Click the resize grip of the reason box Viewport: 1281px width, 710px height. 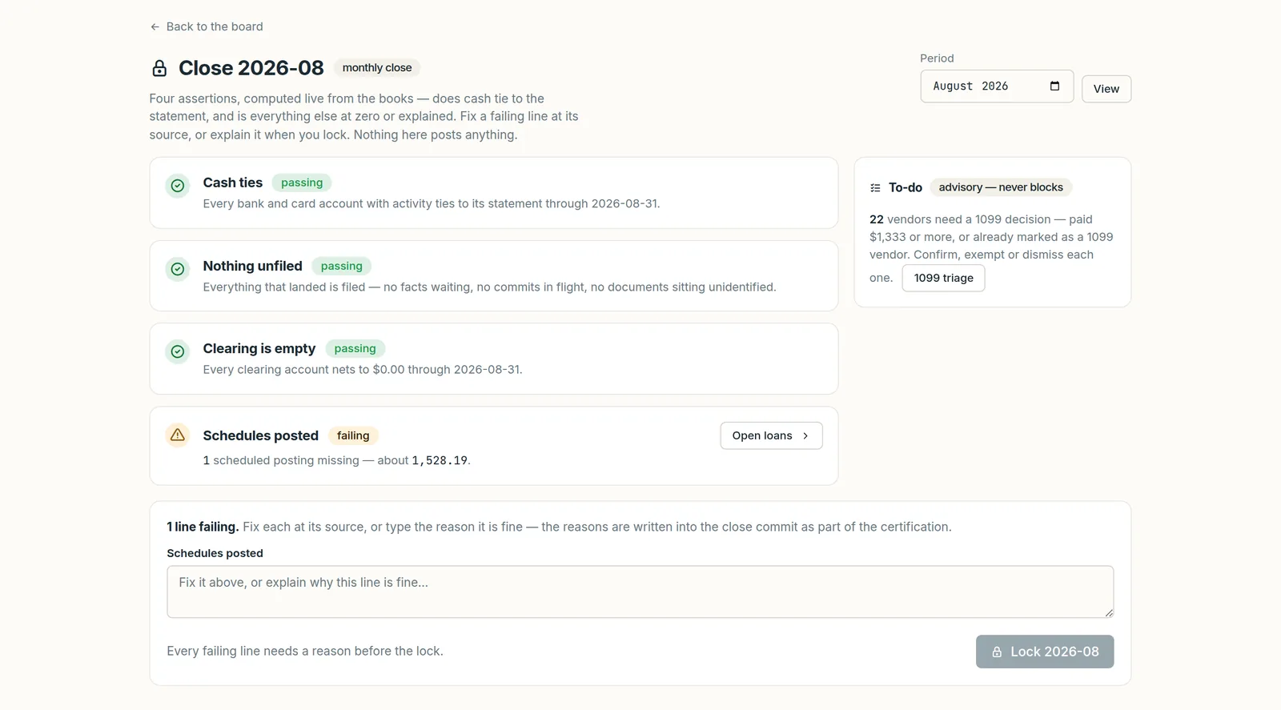tap(1108, 612)
